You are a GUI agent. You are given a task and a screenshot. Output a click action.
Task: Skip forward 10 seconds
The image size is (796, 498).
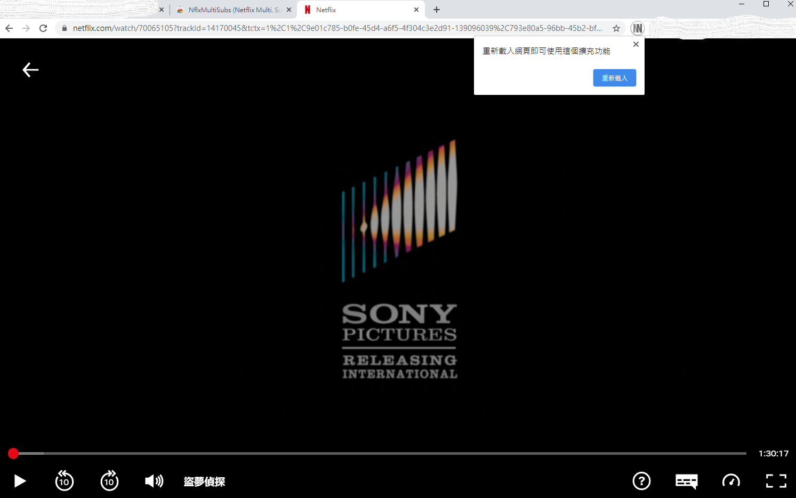tap(109, 481)
